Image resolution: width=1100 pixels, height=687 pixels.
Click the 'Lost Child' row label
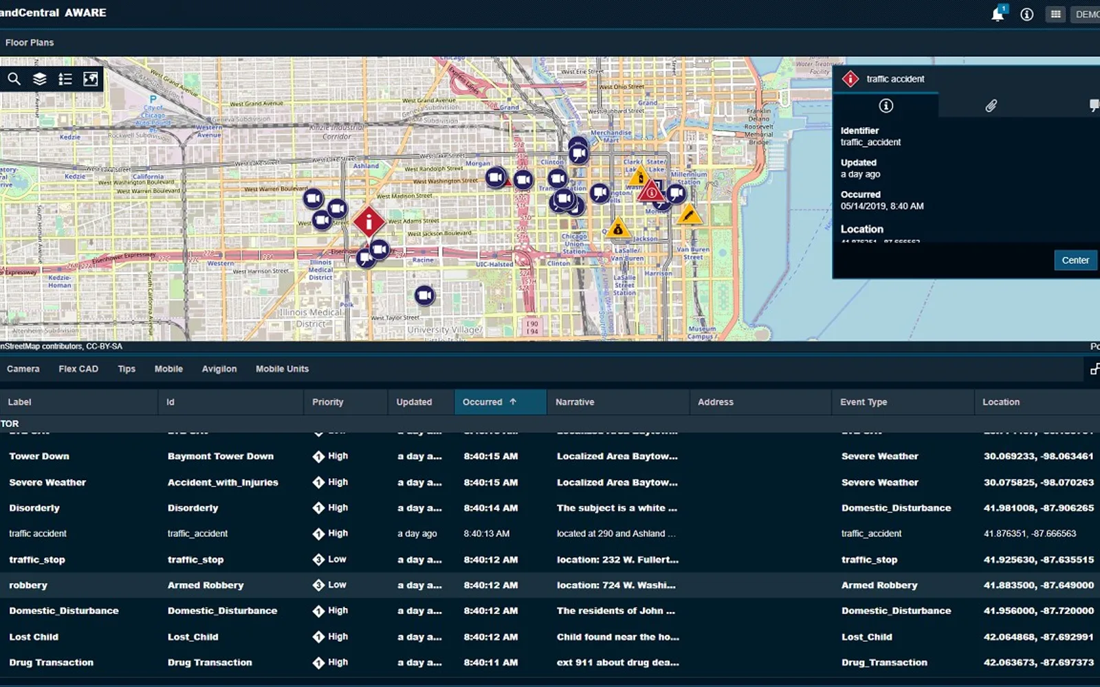pos(34,637)
